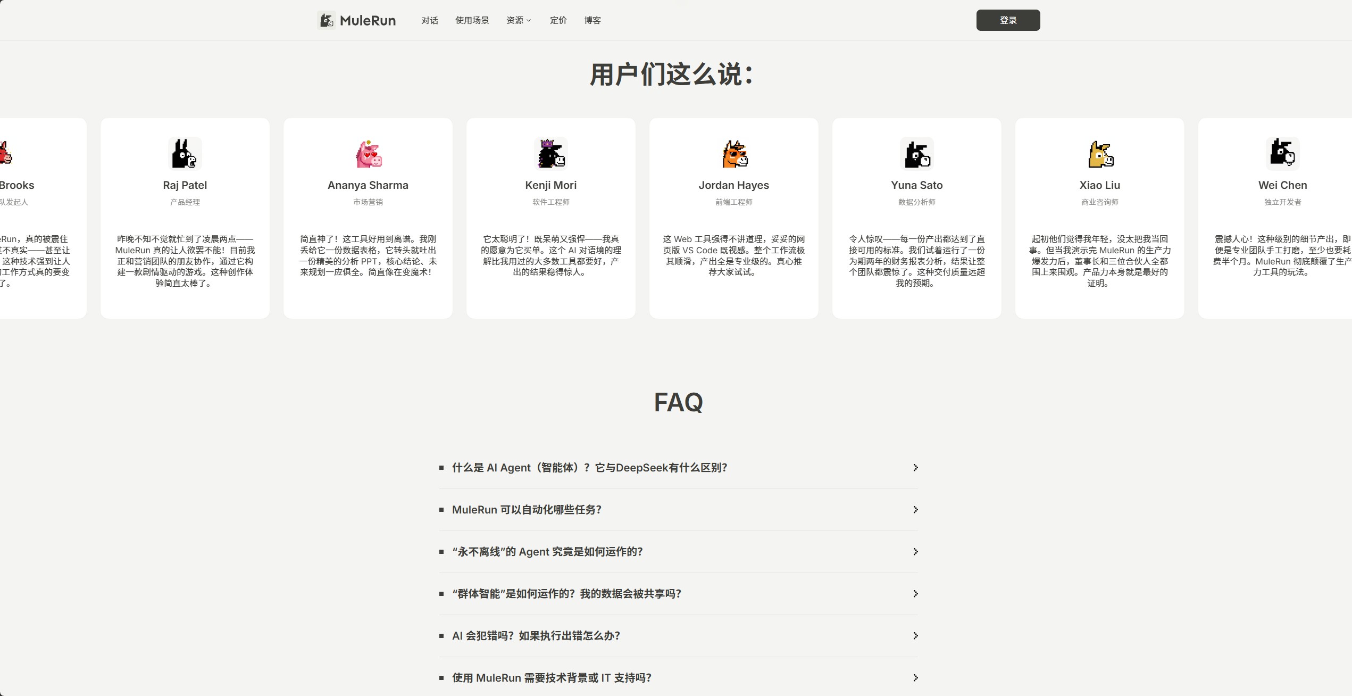Select the name 'Kenji Mori'
Viewport: 1352px width, 696px height.
(551, 185)
